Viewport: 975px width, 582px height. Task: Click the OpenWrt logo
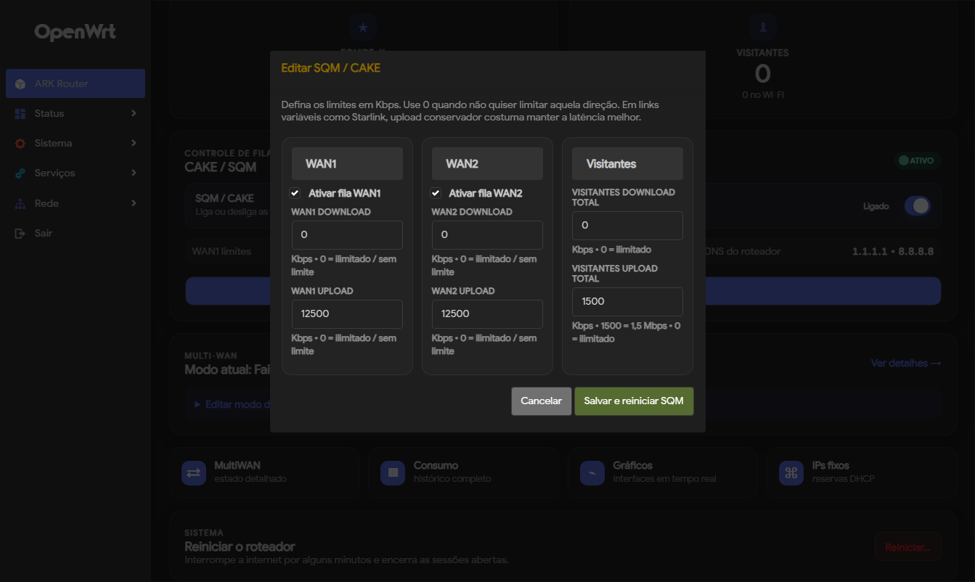pyautogui.click(x=75, y=32)
